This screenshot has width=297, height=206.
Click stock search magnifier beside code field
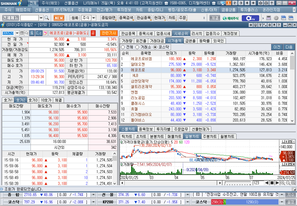tap(26, 33)
